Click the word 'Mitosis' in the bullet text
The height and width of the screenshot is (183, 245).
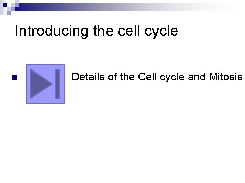tap(226, 77)
